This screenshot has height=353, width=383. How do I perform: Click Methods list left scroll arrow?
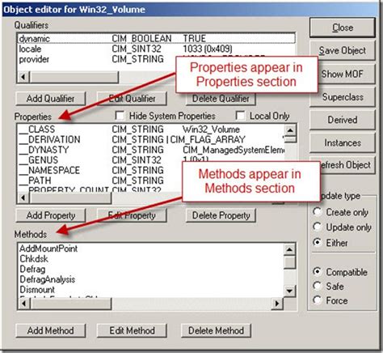tap(24, 304)
